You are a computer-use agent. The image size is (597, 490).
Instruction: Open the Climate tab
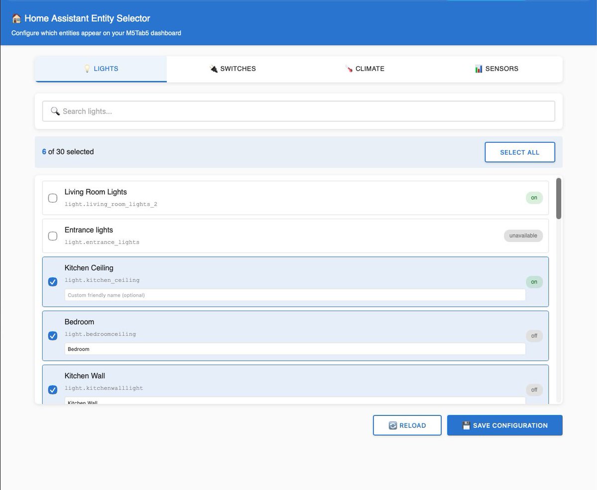click(365, 69)
